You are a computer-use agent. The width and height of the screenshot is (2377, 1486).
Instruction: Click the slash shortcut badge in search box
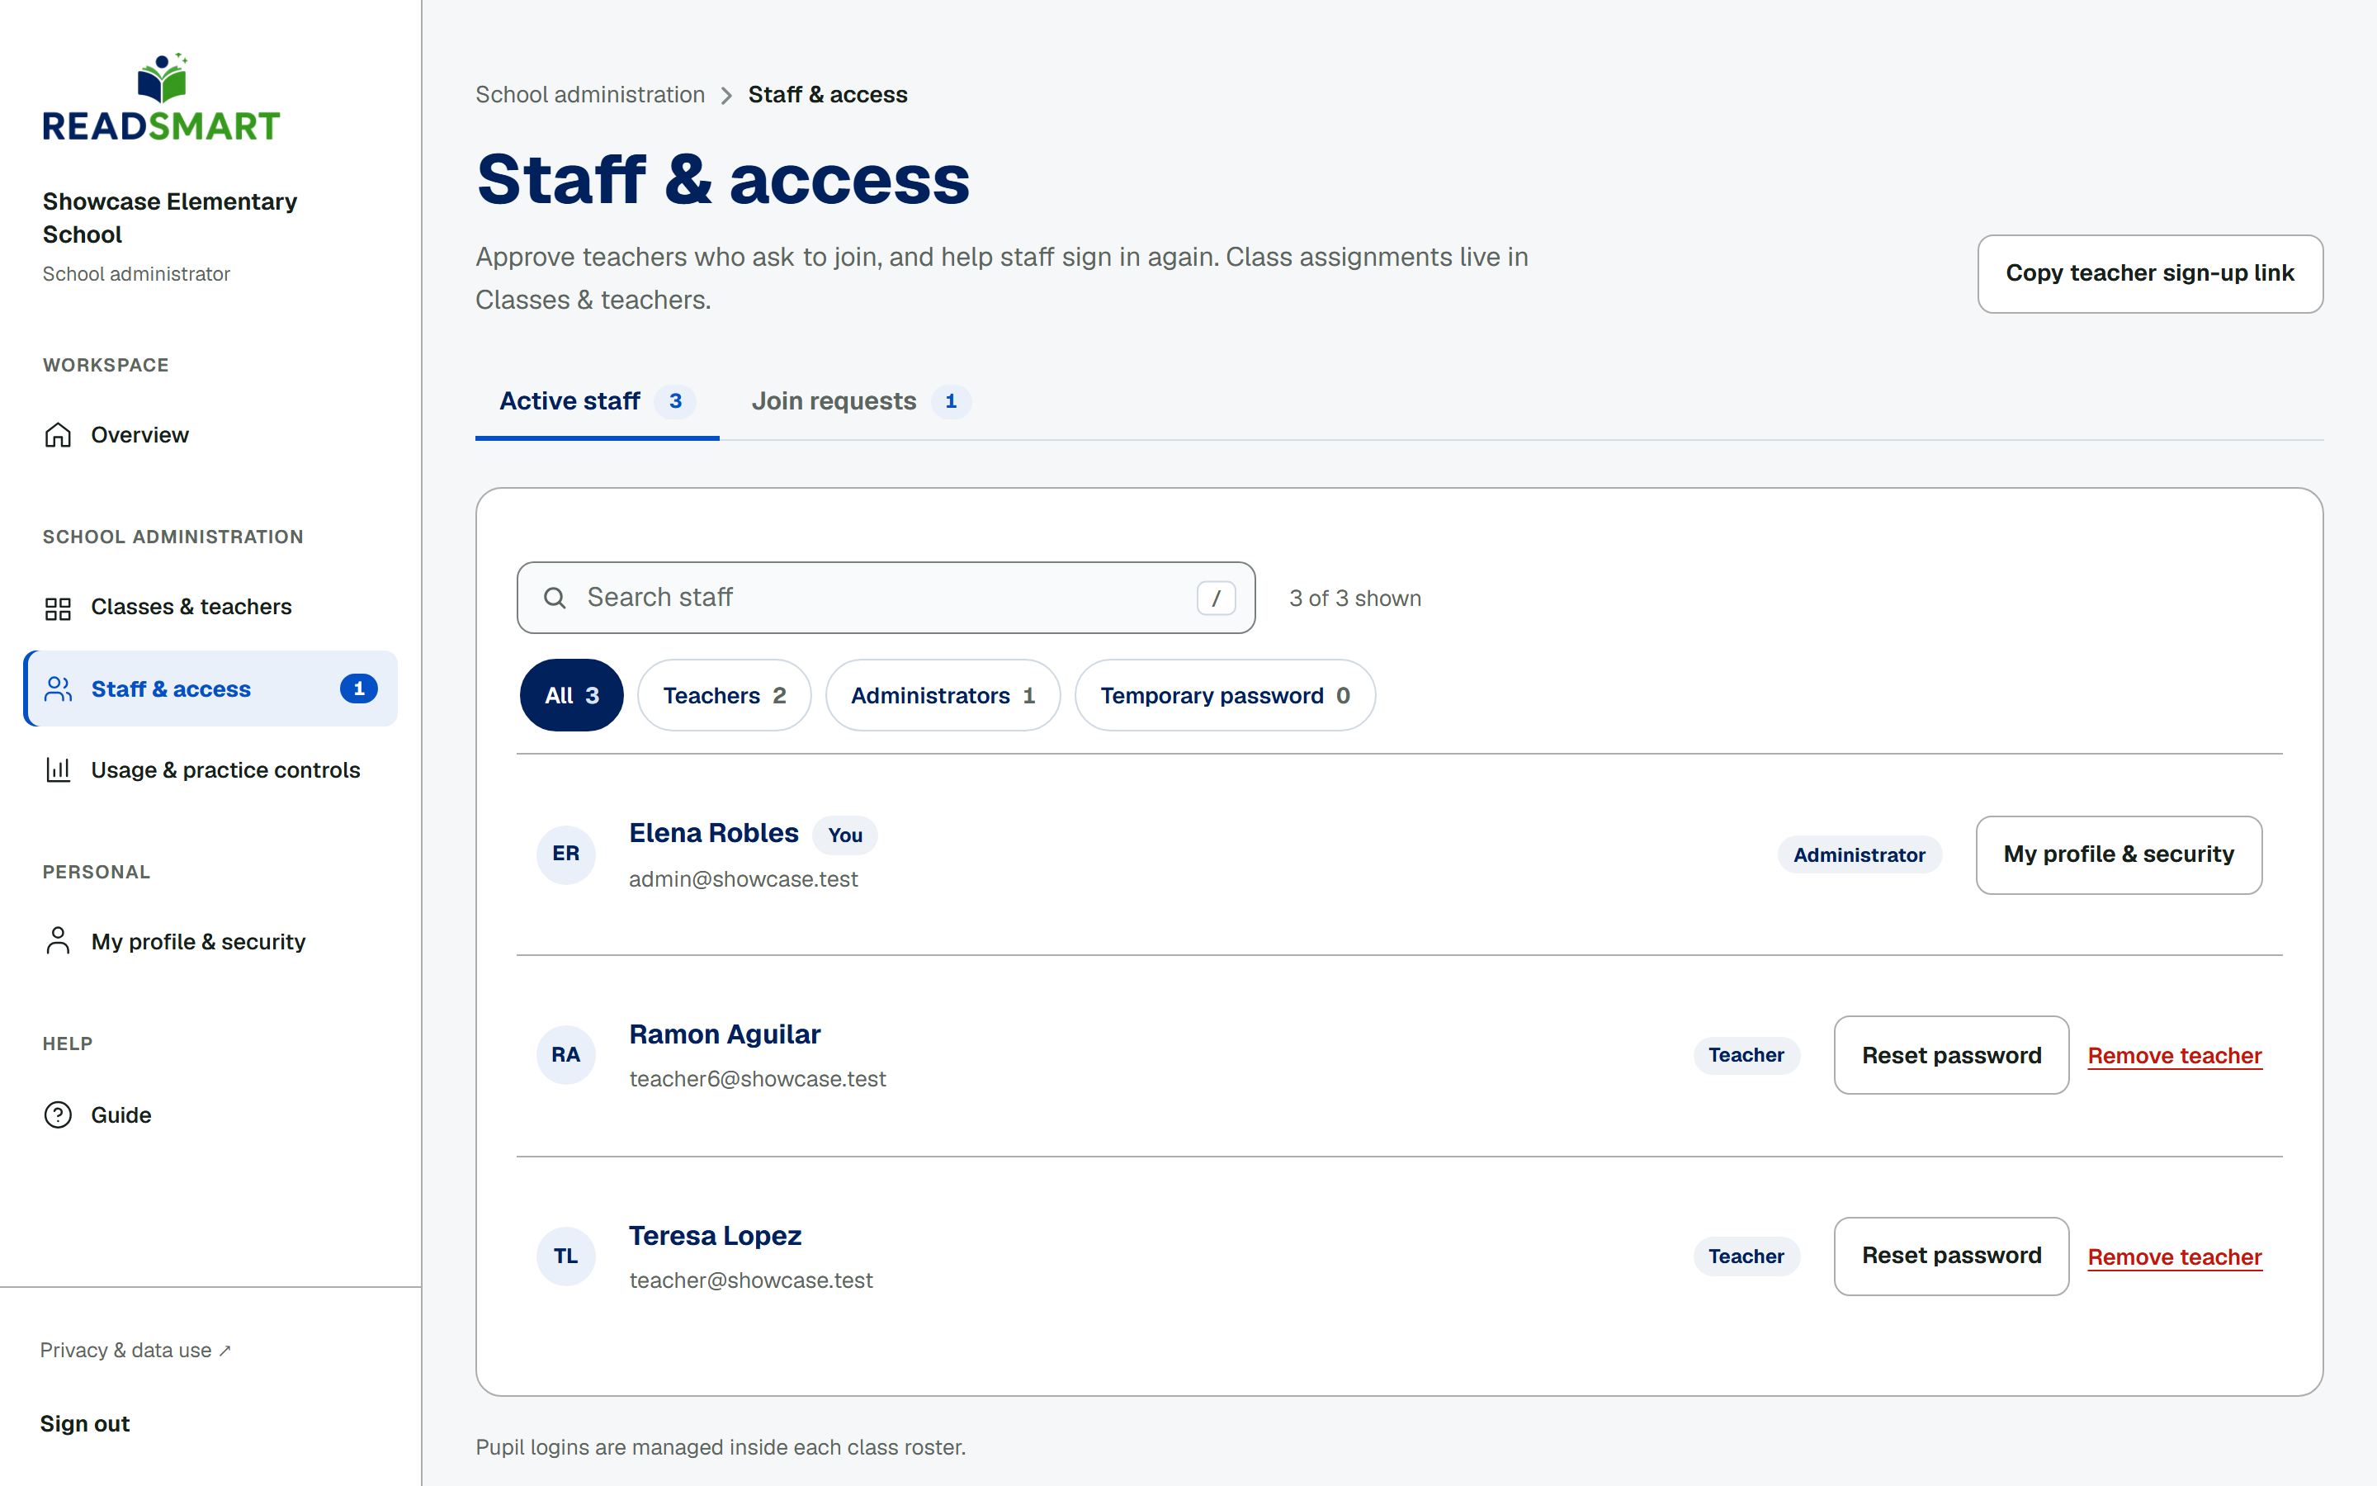[x=1216, y=598]
